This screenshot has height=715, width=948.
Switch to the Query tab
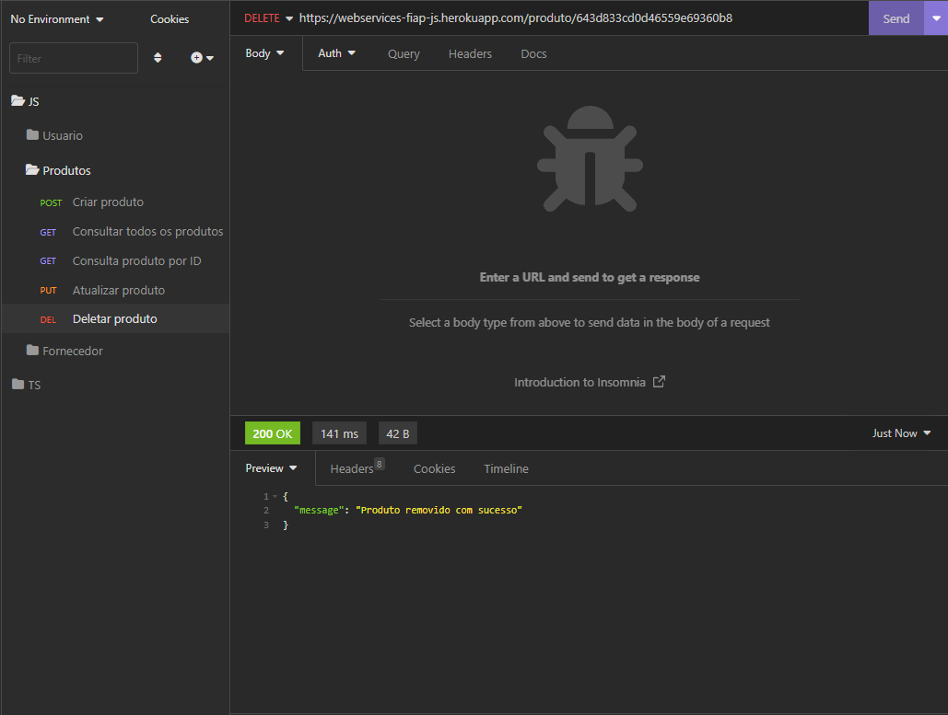tap(403, 53)
